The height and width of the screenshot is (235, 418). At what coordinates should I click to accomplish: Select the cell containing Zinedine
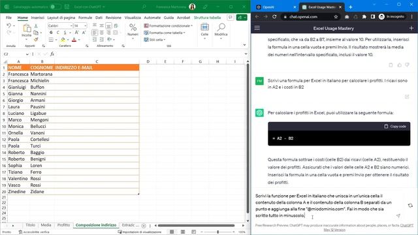[x=18, y=191]
